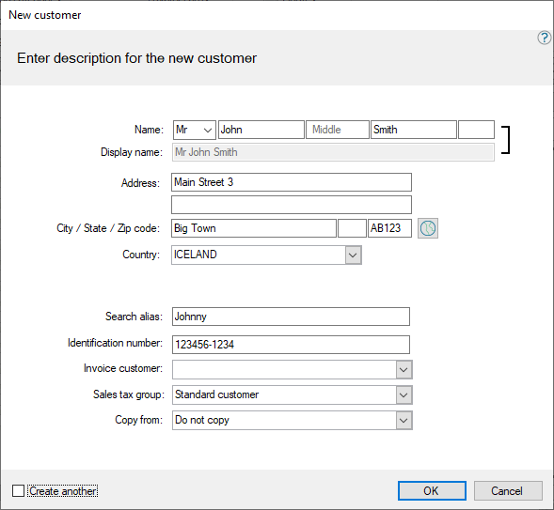The width and height of the screenshot is (554, 510).
Task: Click the Identification number field
Action: 291,345
